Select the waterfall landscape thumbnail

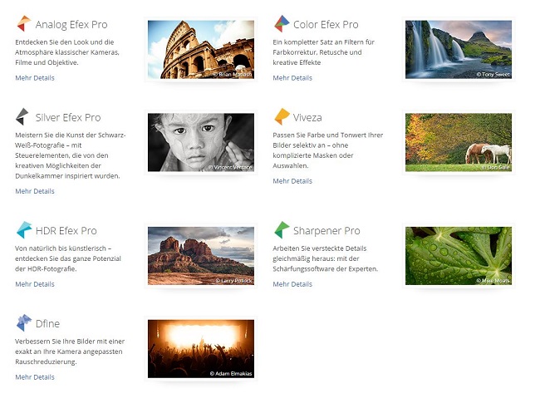pyautogui.click(x=459, y=50)
